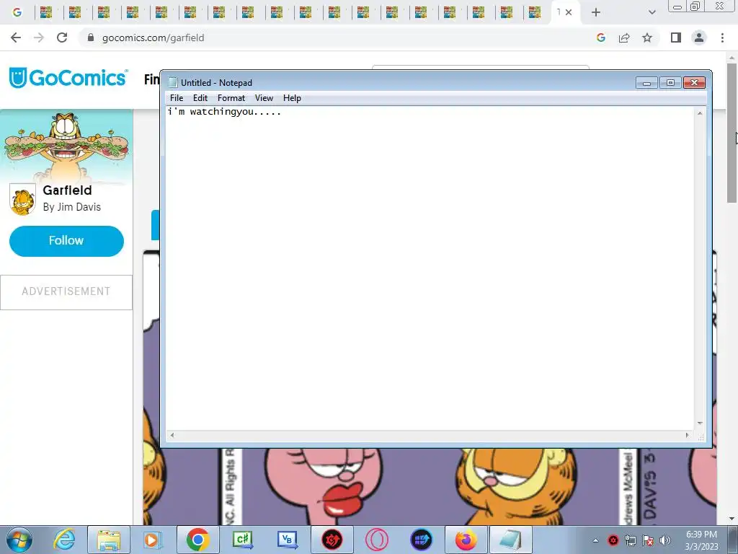Open the red gear app in taskbar
Screen dimensions: 738x554
click(x=332, y=540)
